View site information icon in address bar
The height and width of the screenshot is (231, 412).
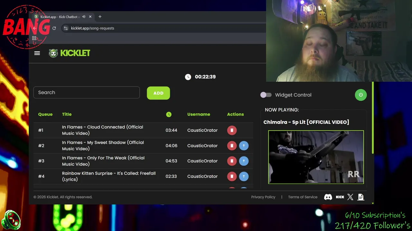coord(66,28)
